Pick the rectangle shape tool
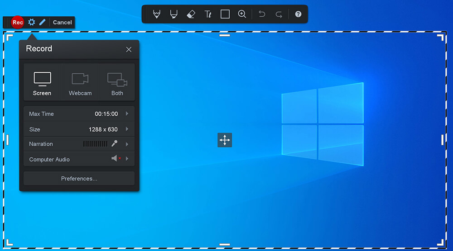 tap(225, 14)
